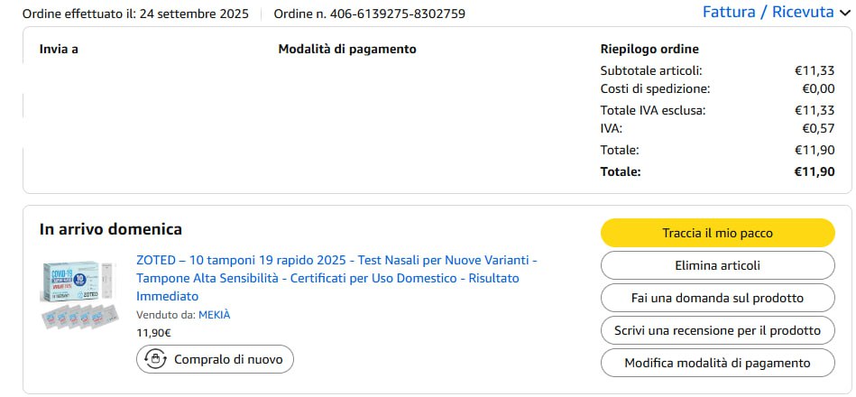Click the order date 24 settembre 2025
This screenshot has width=856, height=397.
(194, 14)
